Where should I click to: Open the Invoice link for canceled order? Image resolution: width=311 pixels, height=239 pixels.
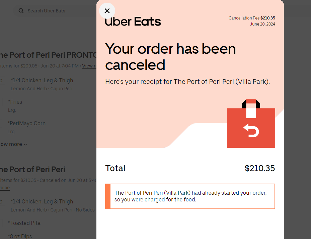coord(4,188)
